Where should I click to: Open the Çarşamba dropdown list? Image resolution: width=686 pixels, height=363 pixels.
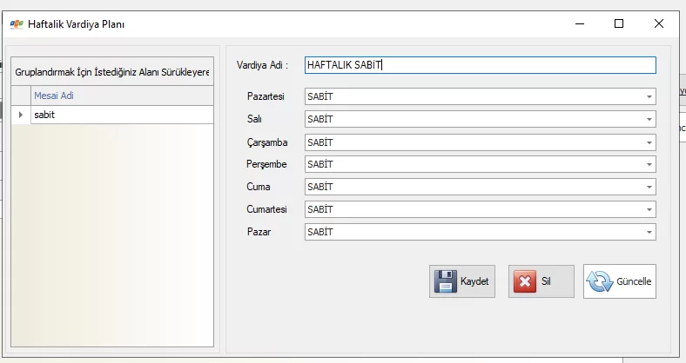tap(649, 142)
